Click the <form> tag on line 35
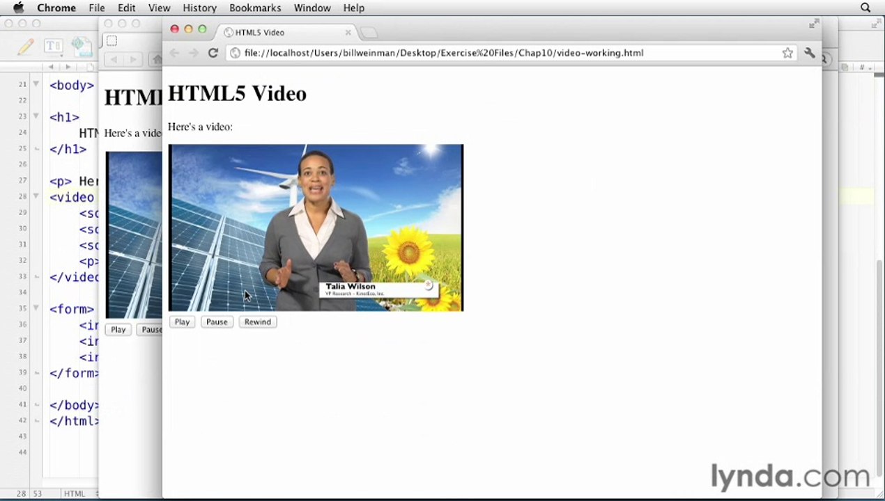 coord(71,309)
